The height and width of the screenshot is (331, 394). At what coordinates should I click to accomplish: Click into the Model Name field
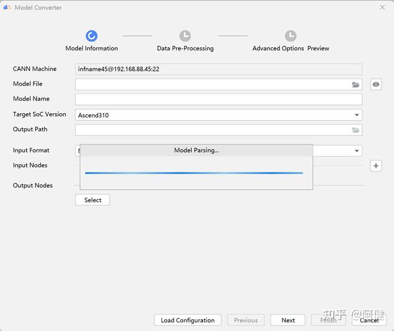click(219, 99)
